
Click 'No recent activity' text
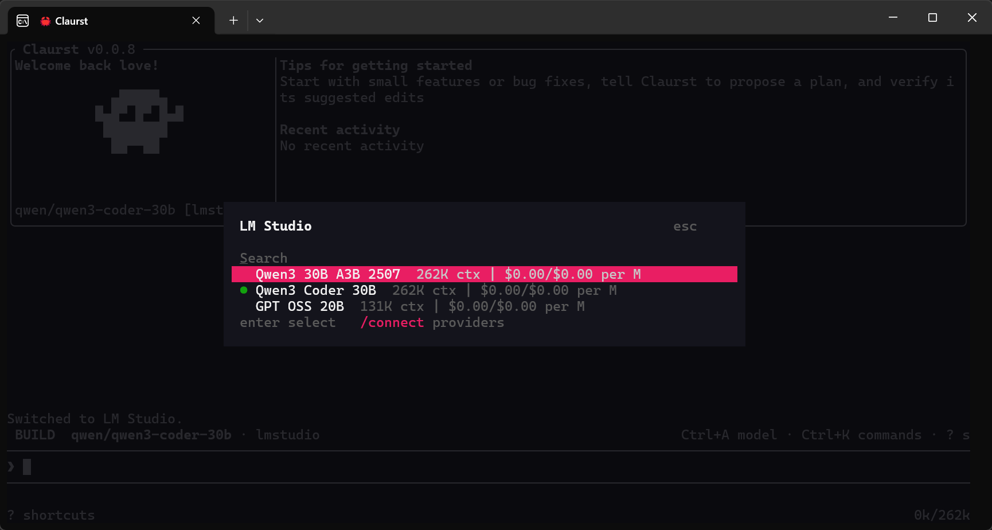[x=352, y=146]
